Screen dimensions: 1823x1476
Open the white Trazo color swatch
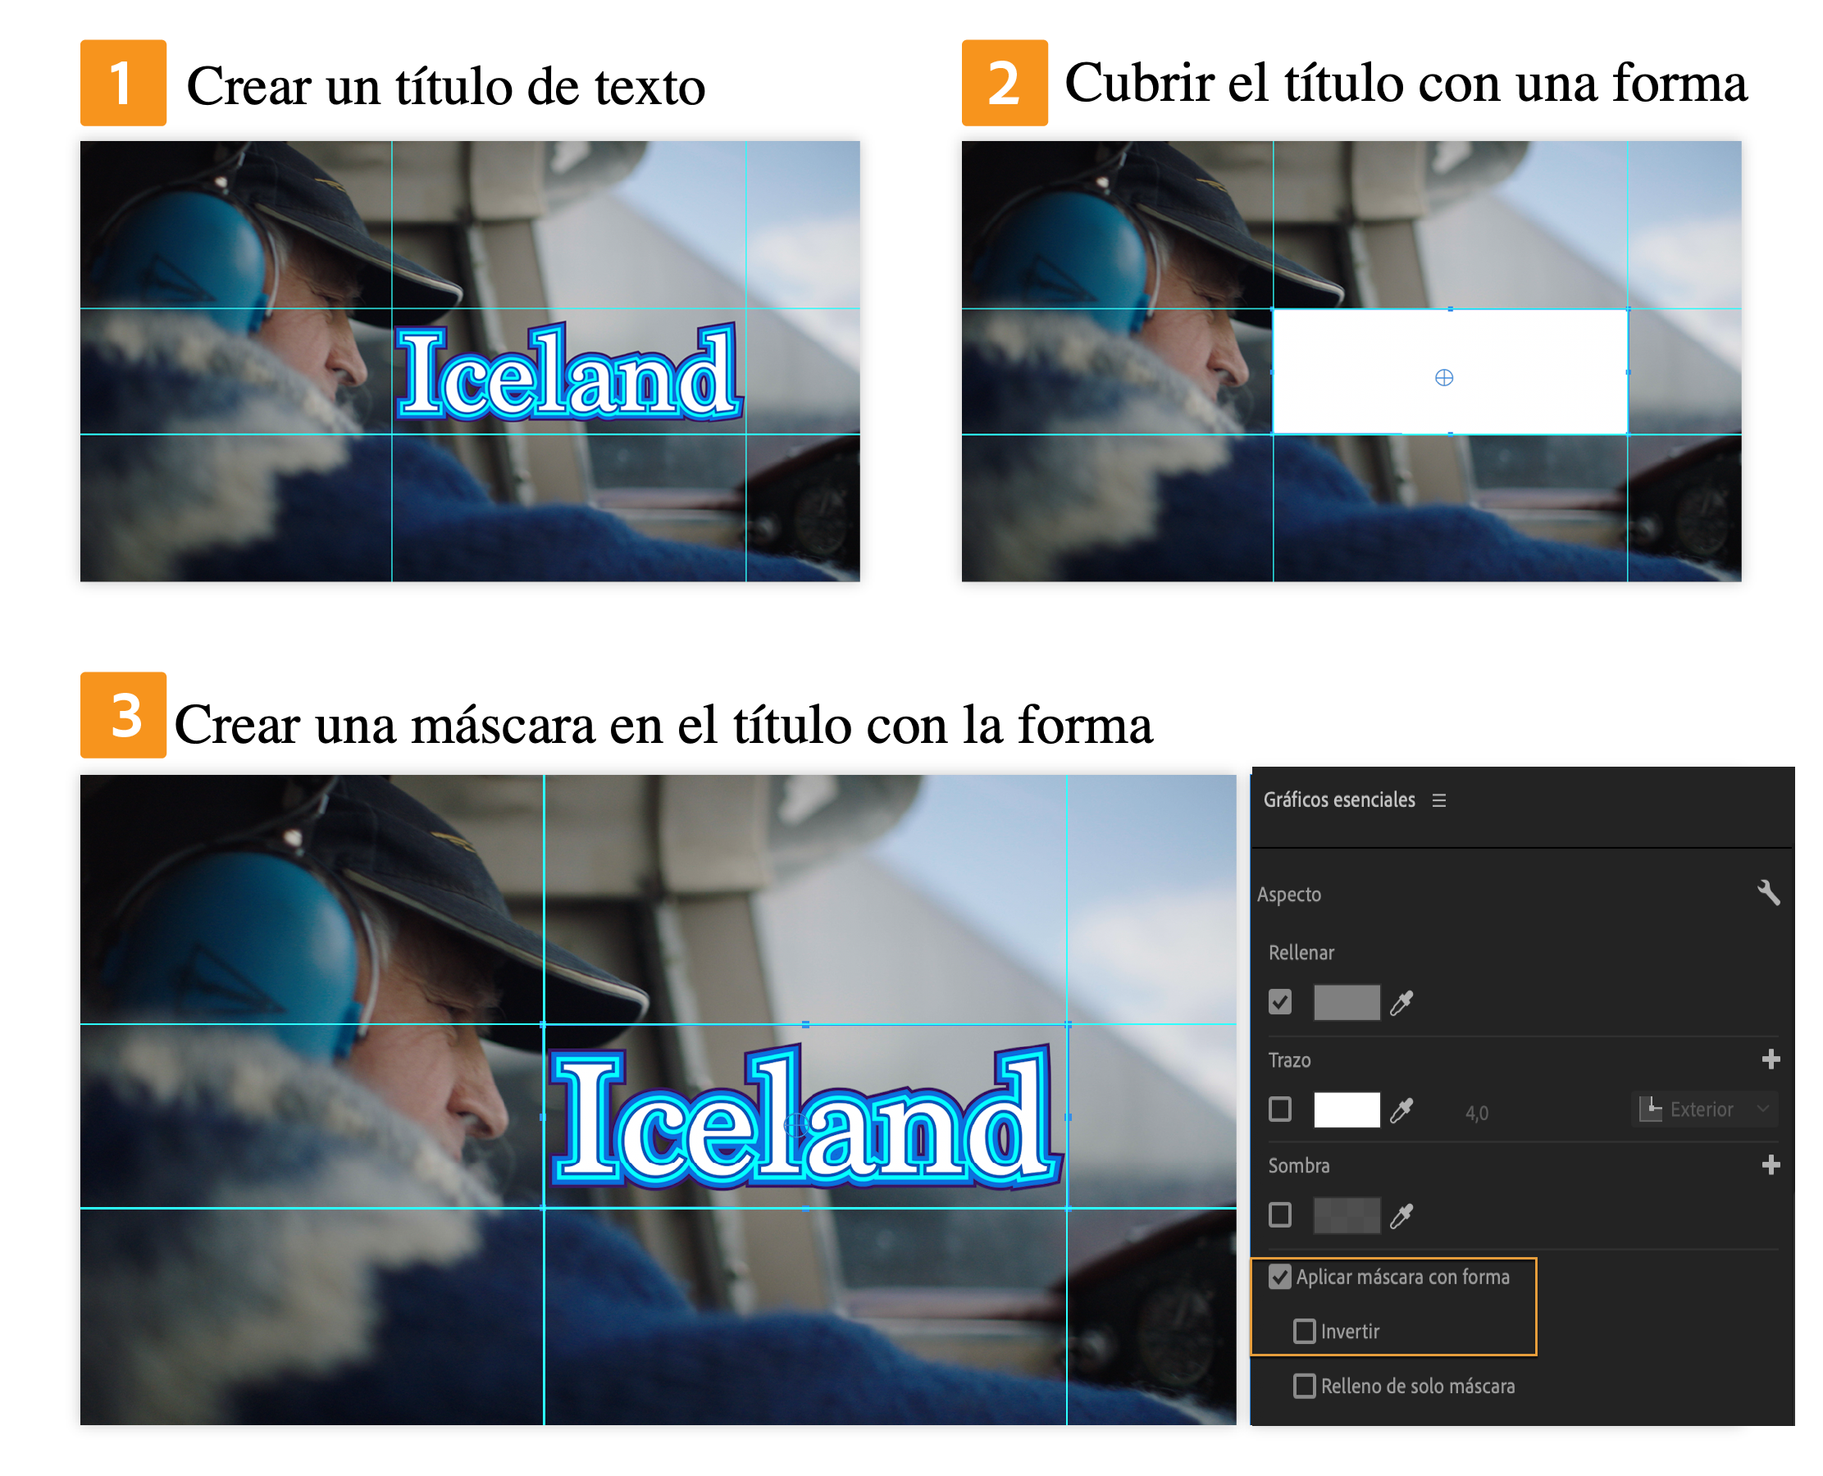point(1346,1110)
